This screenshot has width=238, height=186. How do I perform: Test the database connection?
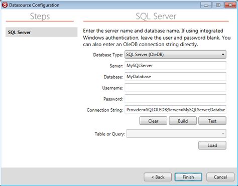tap(212, 121)
